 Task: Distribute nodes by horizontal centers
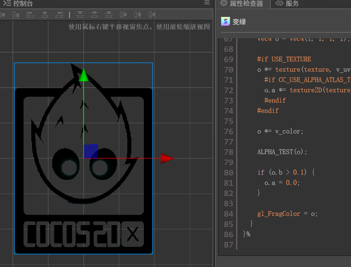pos(138,15)
